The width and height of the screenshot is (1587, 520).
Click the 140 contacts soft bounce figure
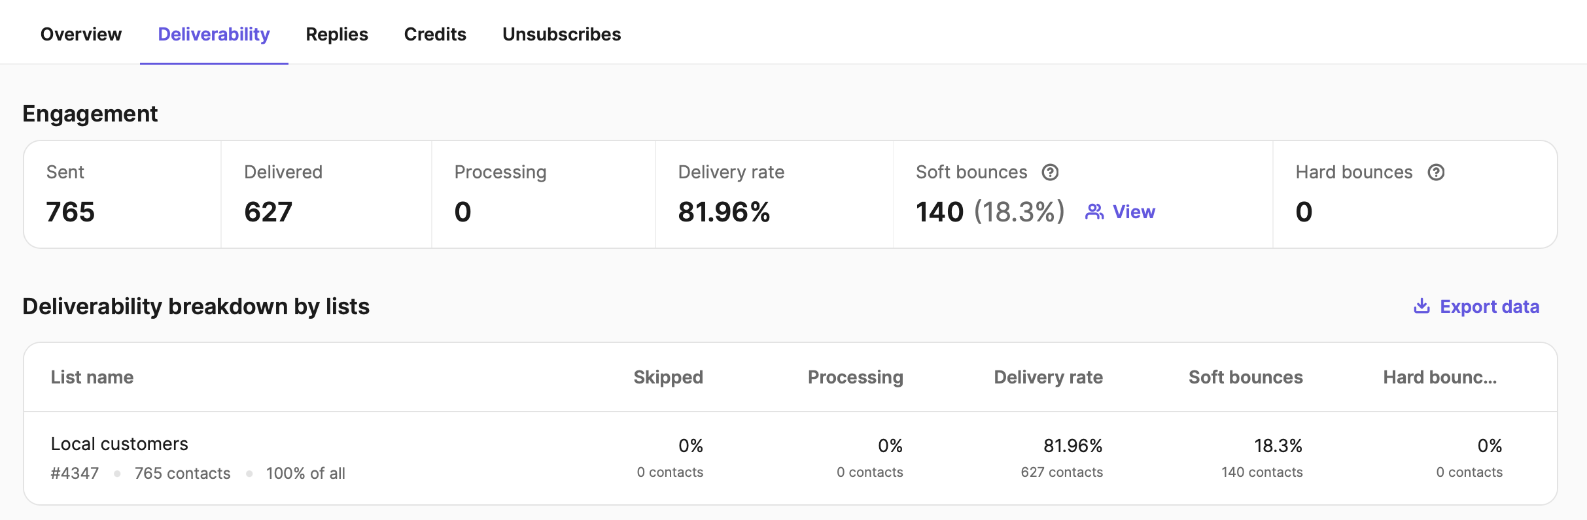(1262, 472)
